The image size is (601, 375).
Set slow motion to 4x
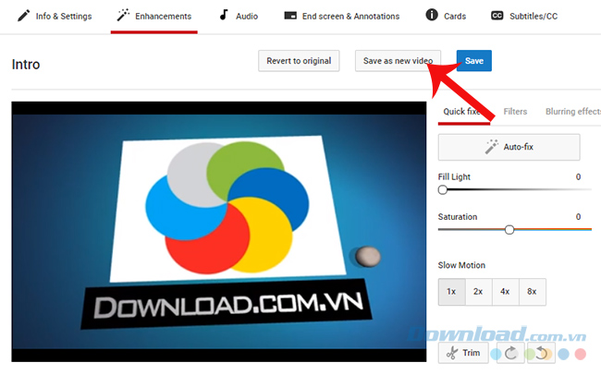(x=505, y=291)
